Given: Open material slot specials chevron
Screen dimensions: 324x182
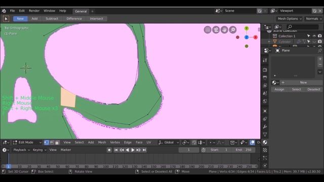Looking at the screenshot, I should pyautogui.click(x=320, y=72).
